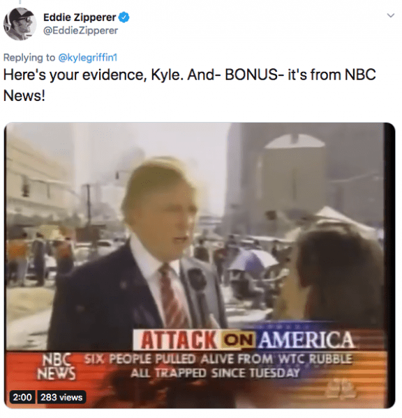The width and height of the screenshot is (402, 418).
Task: Open the Eddie Zipperer display name
Action: [80, 17]
